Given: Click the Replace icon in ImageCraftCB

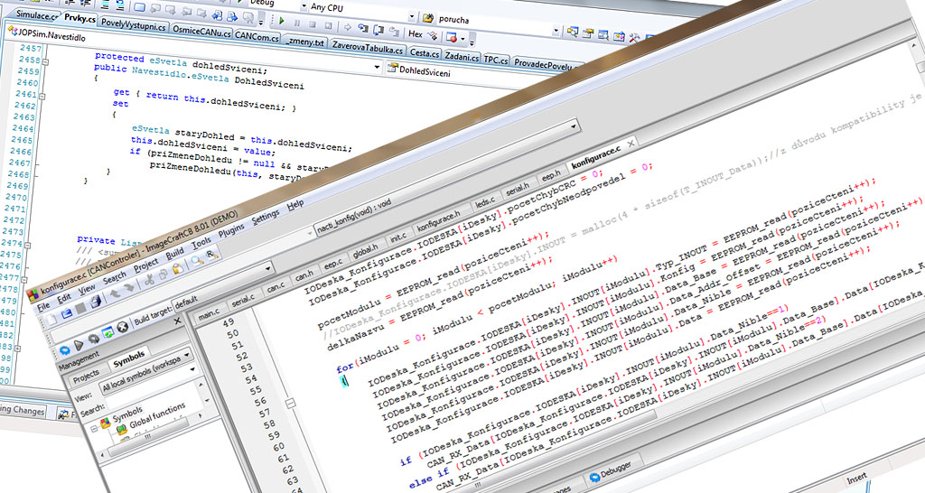Looking at the screenshot, I should [212, 254].
